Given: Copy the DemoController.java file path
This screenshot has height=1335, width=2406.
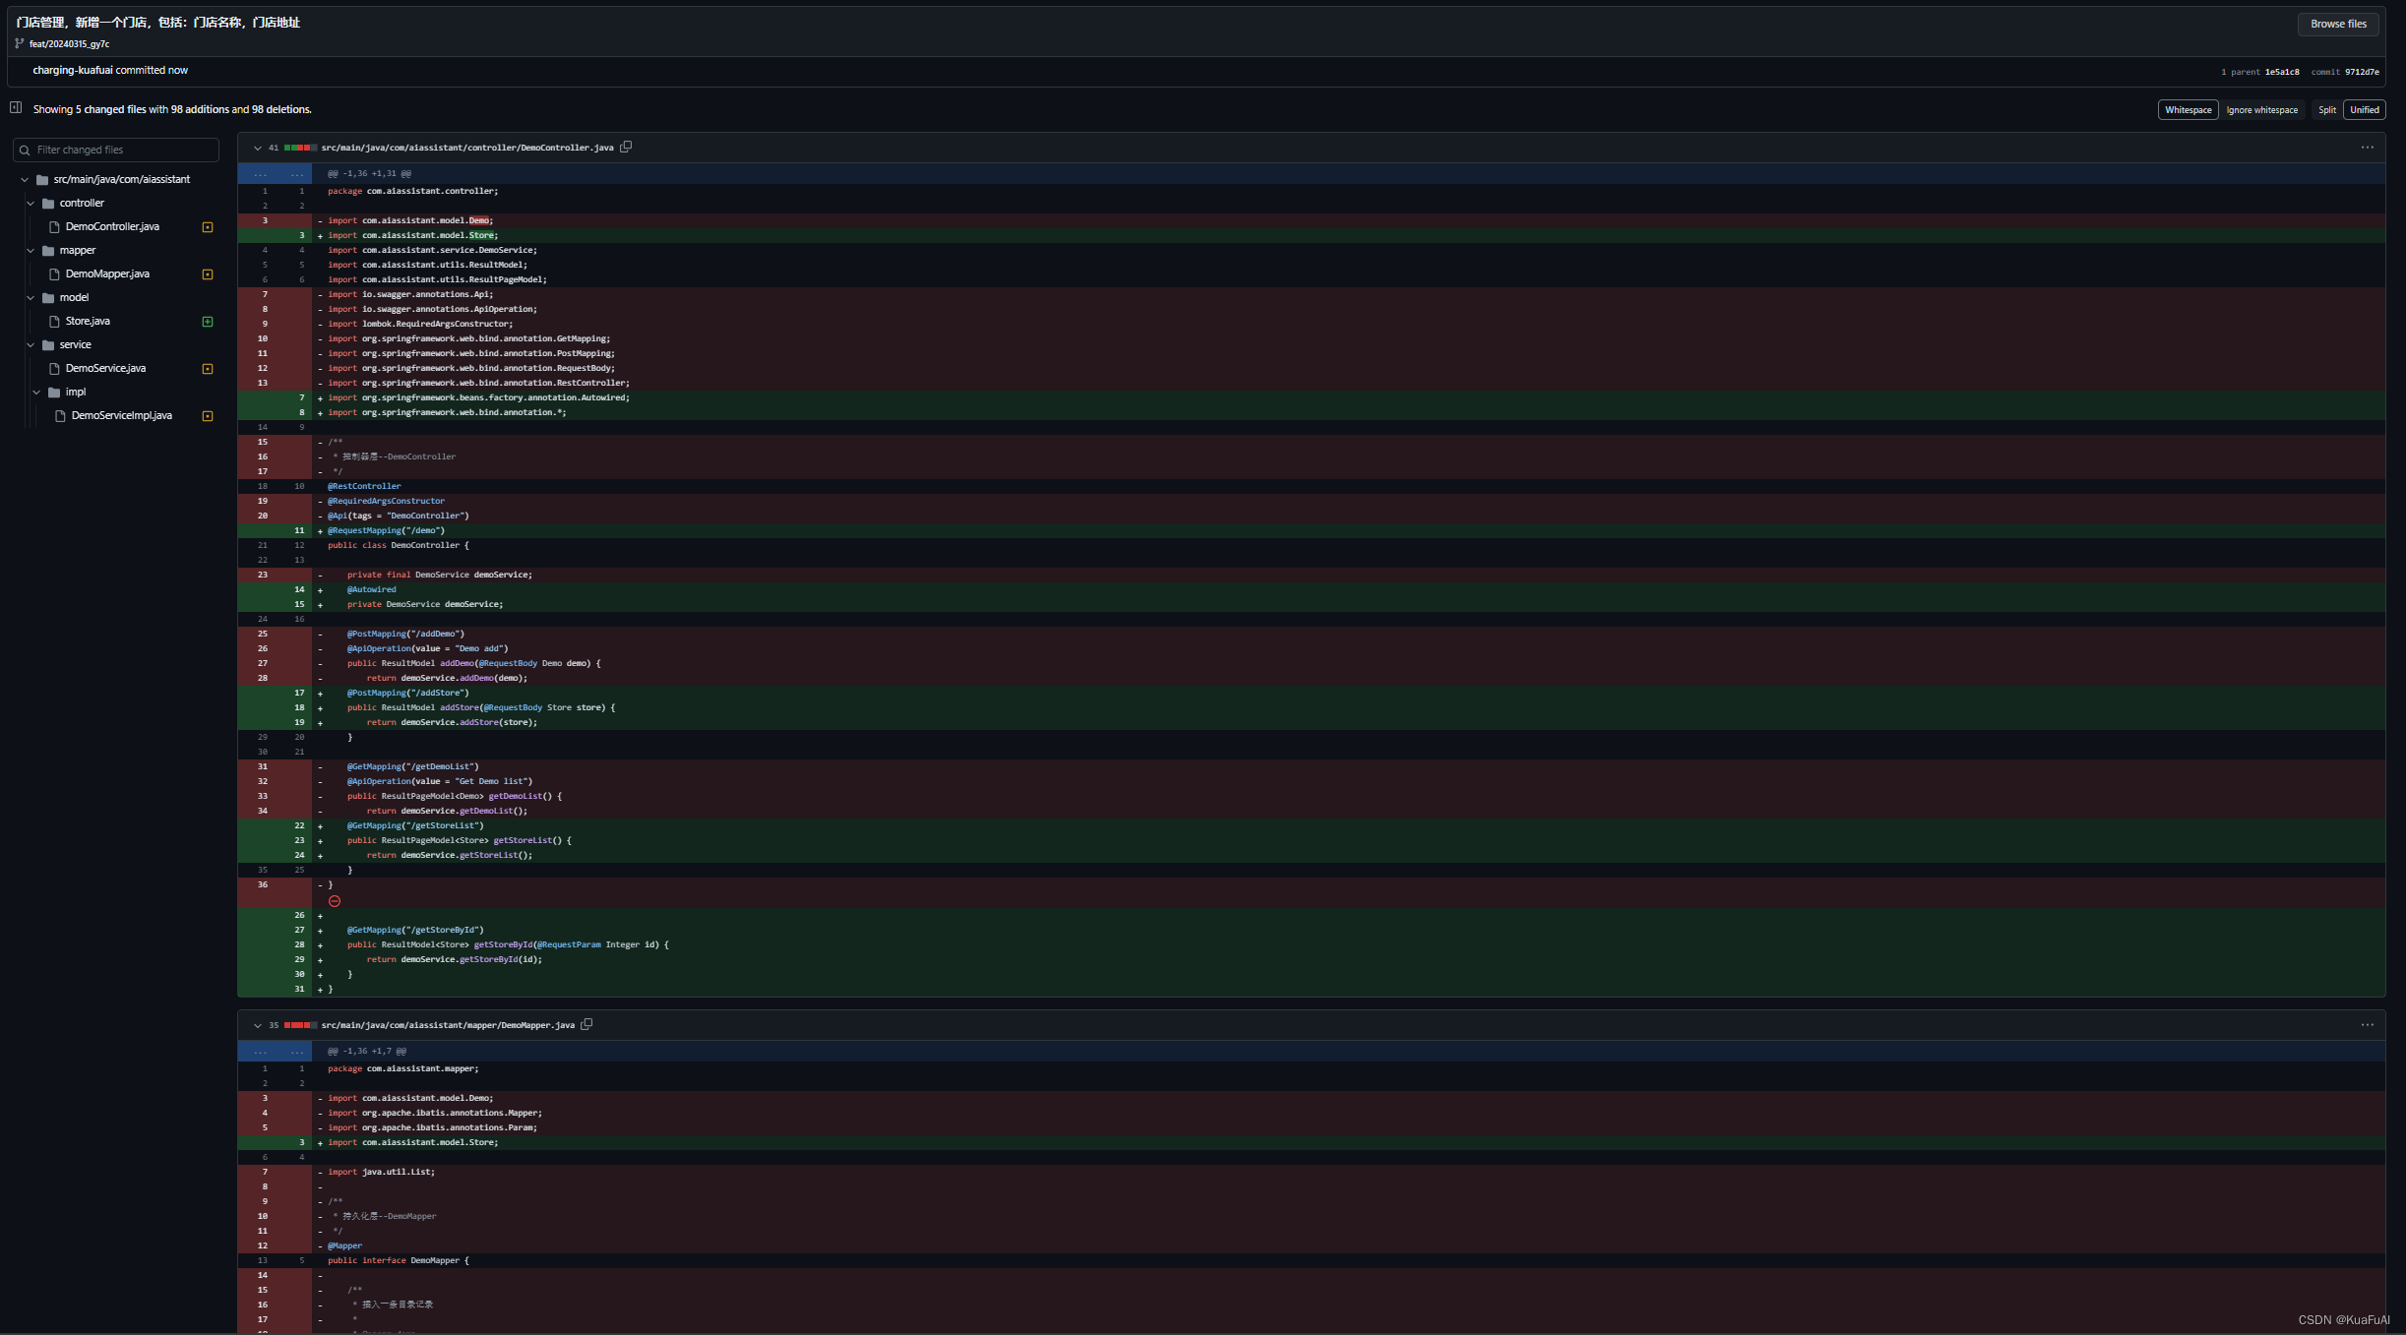Looking at the screenshot, I should [x=626, y=147].
